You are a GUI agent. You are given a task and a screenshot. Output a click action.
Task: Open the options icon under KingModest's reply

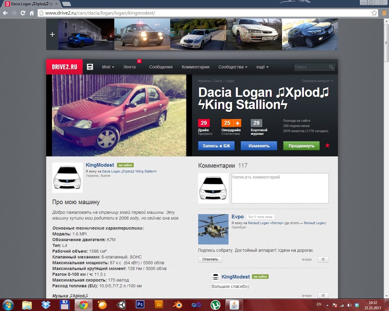323,295
